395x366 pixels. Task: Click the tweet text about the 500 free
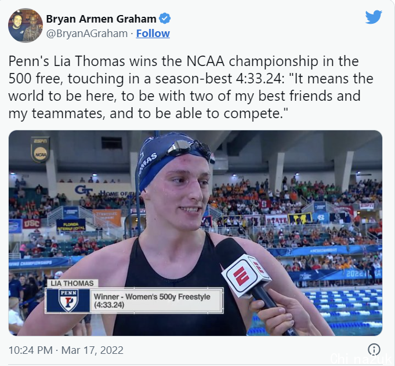click(191, 87)
